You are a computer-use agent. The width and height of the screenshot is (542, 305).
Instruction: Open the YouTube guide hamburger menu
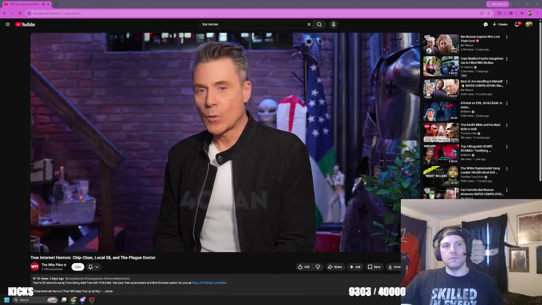coord(7,25)
